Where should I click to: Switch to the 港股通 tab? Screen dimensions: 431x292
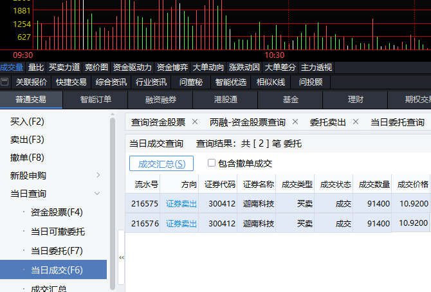[x=225, y=100]
